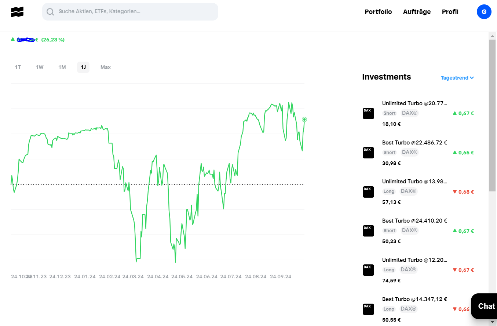Click the chart's current value end marker
Screen dimensions: 497x326
pyautogui.click(x=304, y=120)
